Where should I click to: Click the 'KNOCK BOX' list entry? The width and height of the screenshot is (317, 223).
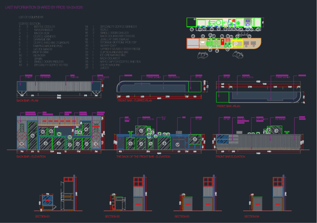[x=34, y=33]
